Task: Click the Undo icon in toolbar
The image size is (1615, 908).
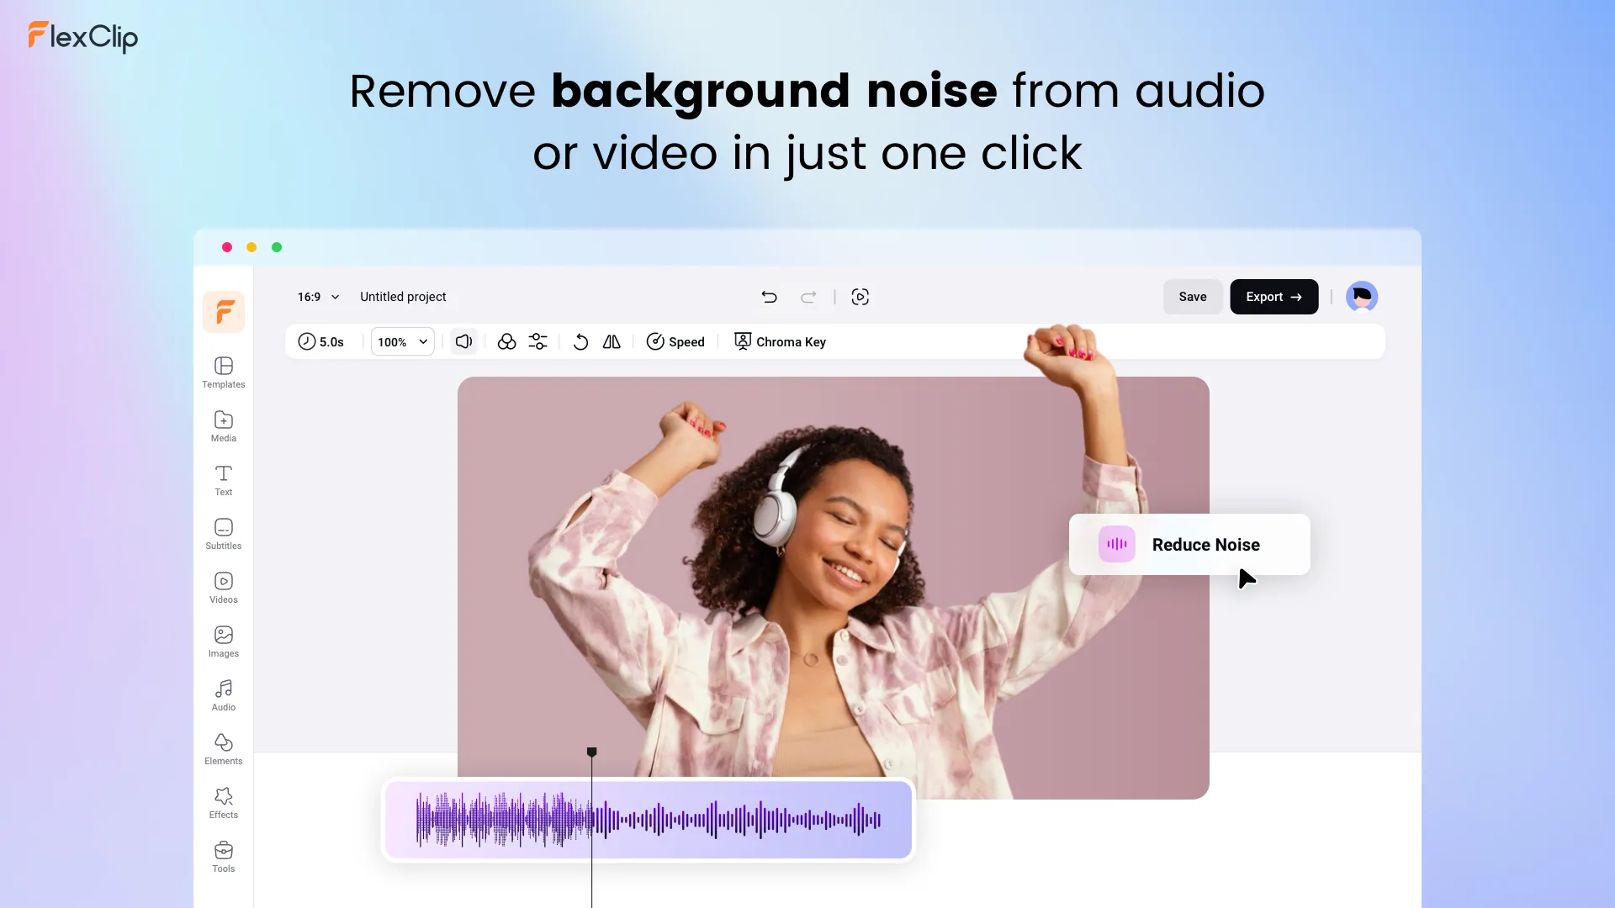Action: [x=768, y=296]
